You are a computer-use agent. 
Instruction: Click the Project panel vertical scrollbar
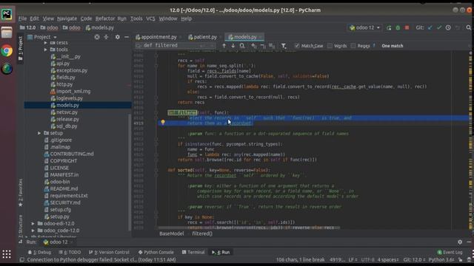[130, 172]
